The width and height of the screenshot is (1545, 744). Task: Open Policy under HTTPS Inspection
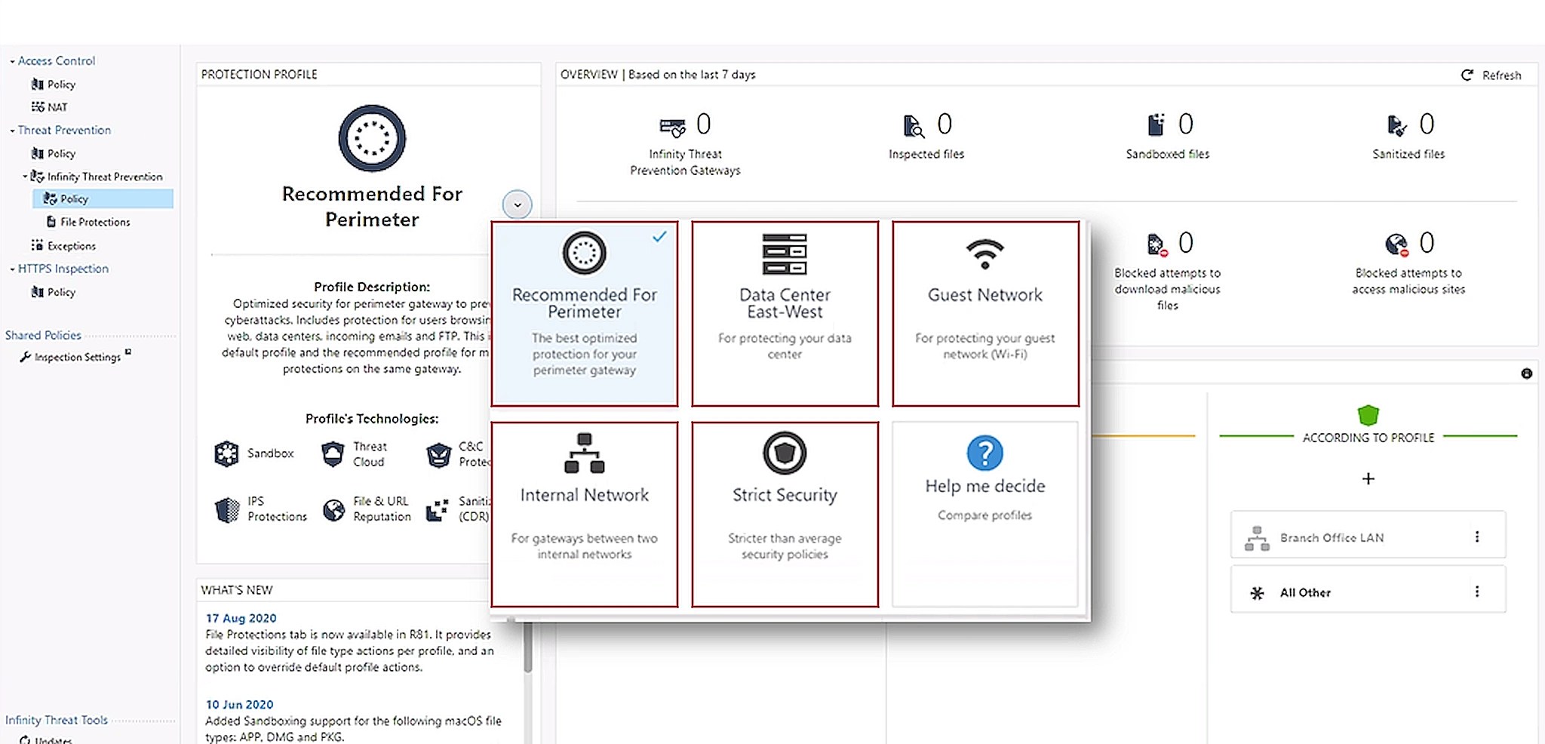54,292
